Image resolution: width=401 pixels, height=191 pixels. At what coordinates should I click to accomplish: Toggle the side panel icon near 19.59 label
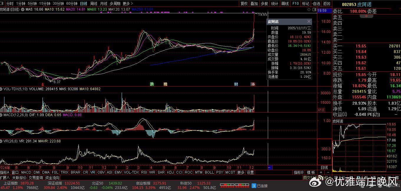(314, 10)
